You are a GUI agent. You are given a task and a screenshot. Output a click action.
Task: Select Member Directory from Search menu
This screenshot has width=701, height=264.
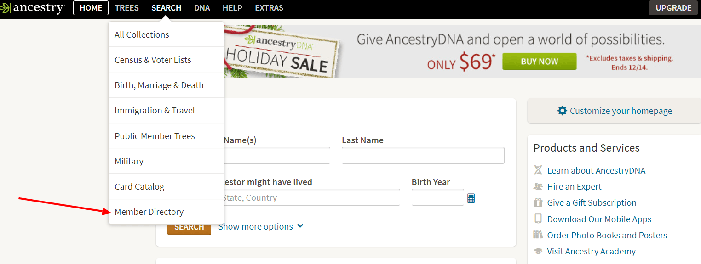click(x=149, y=212)
